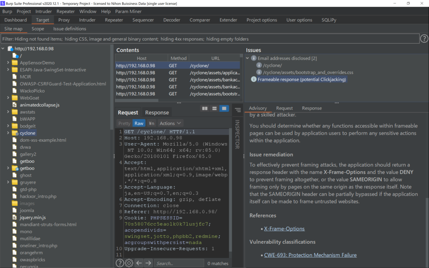
Task: Open the Proxy tab
Action: [x=64, y=20]
